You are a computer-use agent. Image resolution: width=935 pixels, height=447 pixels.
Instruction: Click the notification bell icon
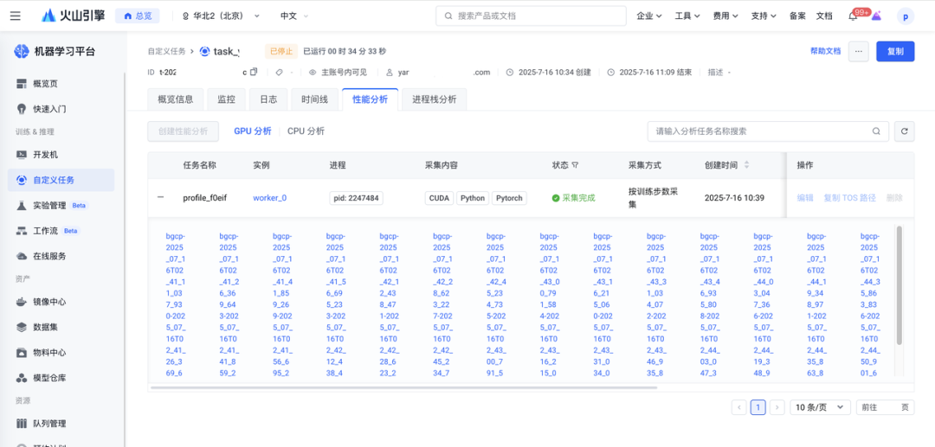853,16
